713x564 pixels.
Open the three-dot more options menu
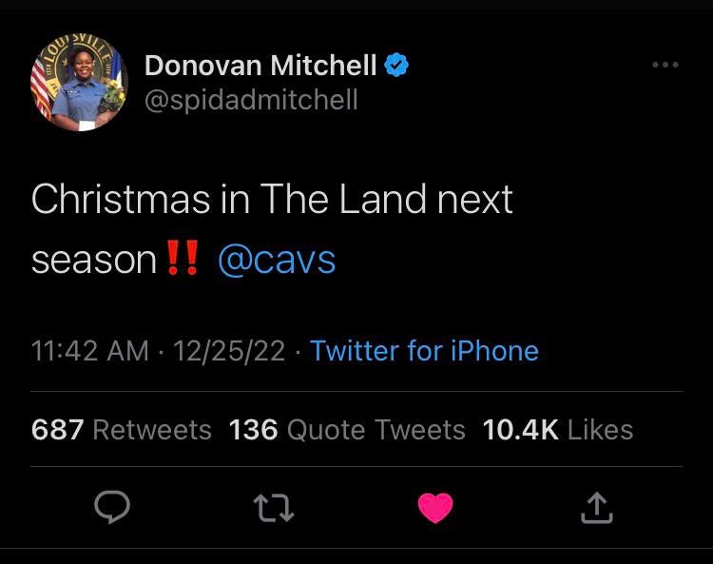[665, 65]
